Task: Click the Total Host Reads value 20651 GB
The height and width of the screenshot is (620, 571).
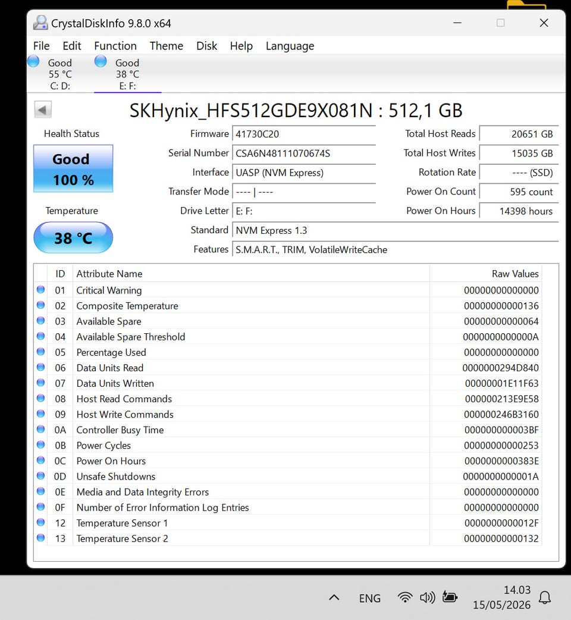Action: (x=519, y=134)
